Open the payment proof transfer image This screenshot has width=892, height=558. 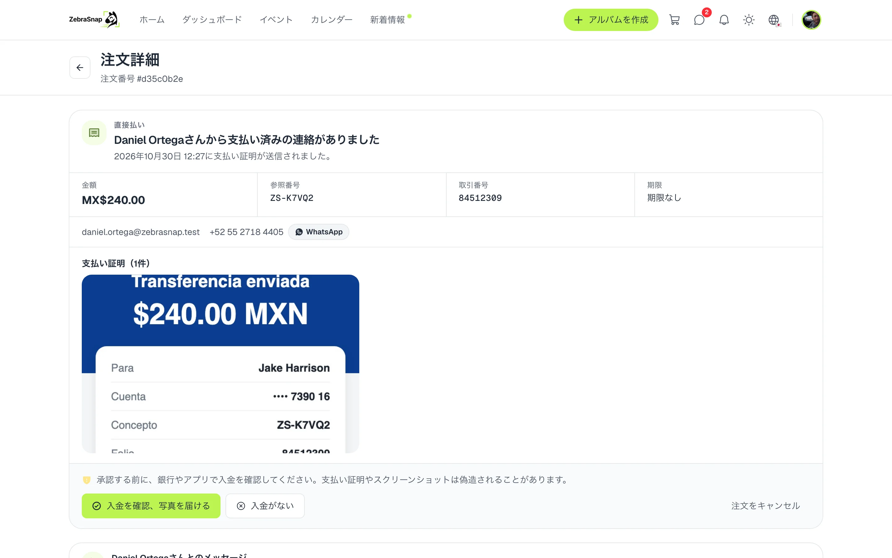tap(221, 364)
